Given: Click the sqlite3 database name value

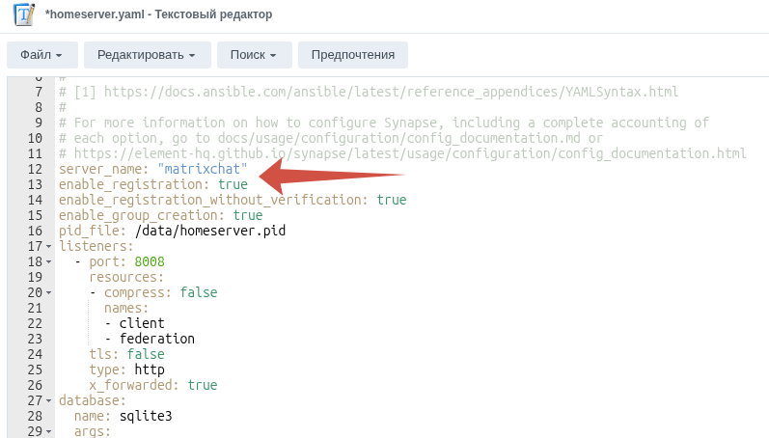Looking at the screenshot, I should point(146,417).
